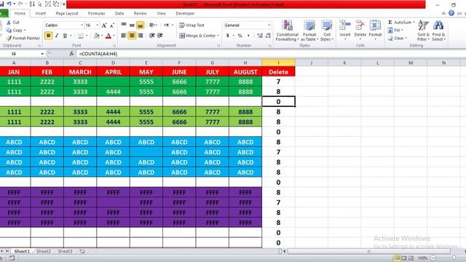Click the Insert cells icon
This screenshot has height=262, width=466.
pos(345,26)
